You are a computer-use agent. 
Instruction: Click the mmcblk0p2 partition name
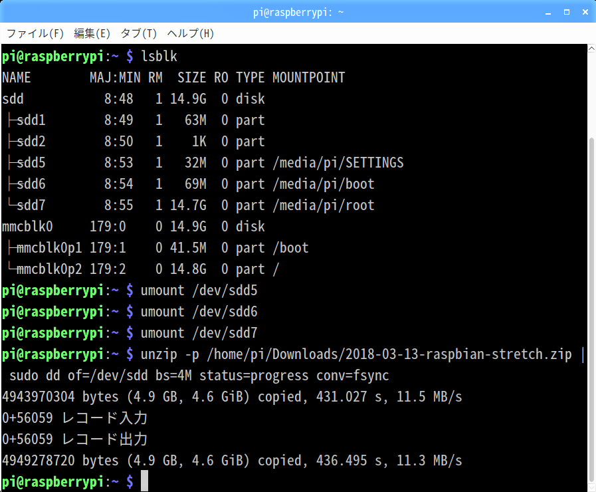pos(49,269)
